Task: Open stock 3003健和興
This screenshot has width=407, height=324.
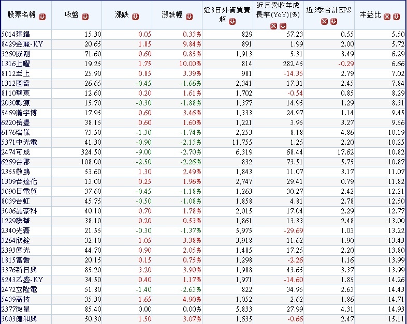Action: pyautogui.click(x=19, y=319)
